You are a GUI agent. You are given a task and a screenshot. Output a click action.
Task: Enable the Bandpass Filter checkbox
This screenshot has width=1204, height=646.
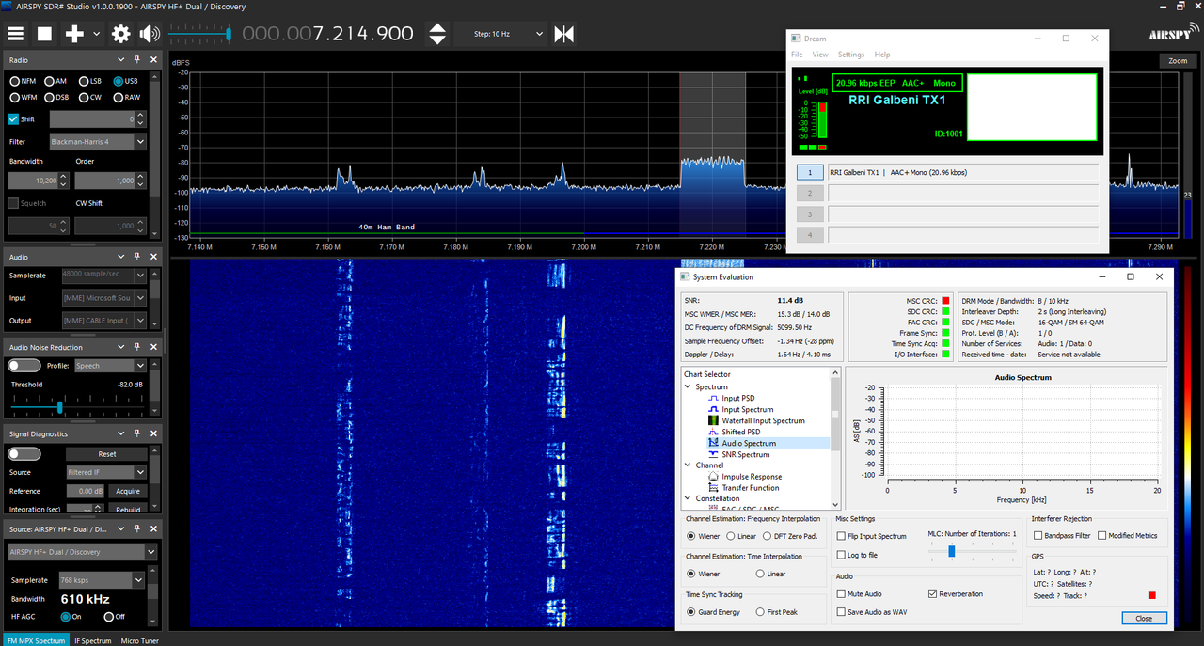coord(1038,536)
